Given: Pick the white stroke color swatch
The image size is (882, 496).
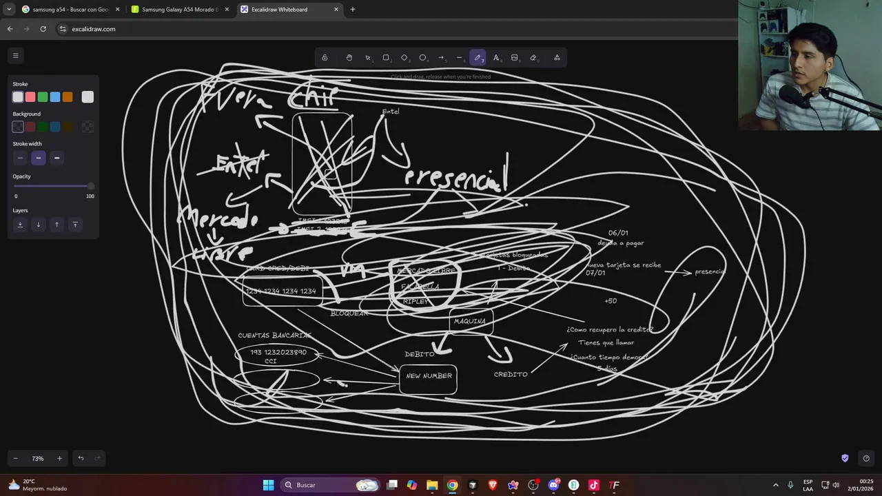Looking at the screenshot, I should (18, 97).
